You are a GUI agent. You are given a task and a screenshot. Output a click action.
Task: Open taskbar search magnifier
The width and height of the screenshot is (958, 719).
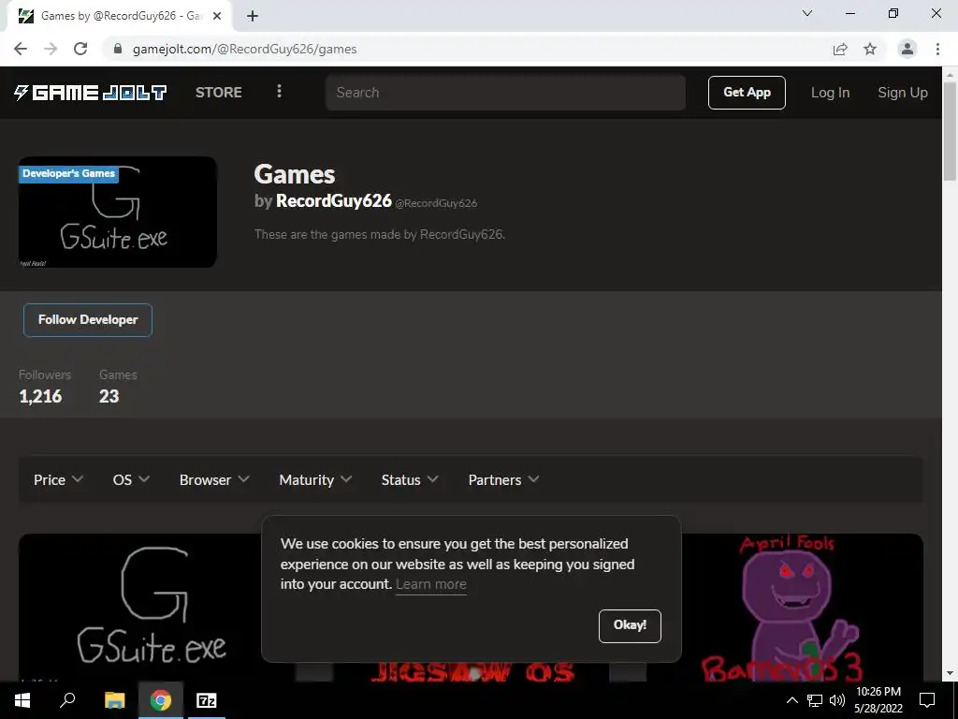coord(67,700)
